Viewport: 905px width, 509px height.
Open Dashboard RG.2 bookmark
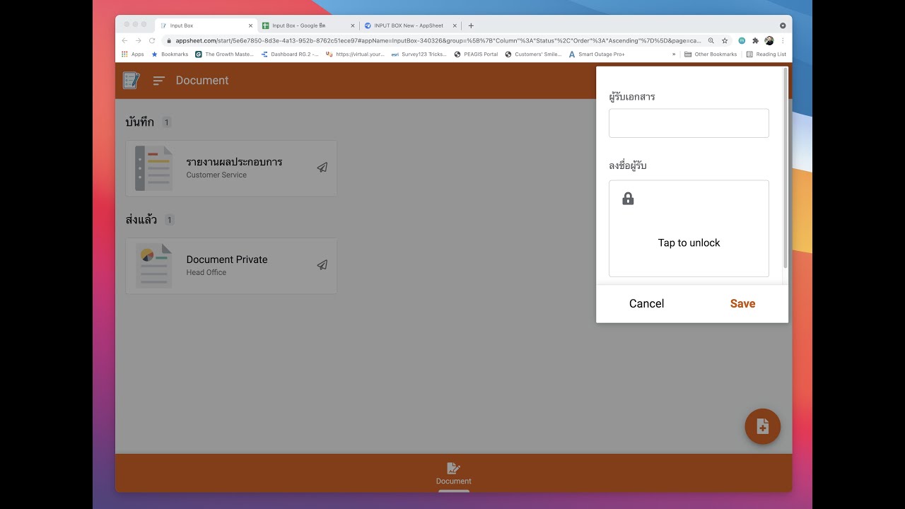pyautogui.click(x=290, y=54)
